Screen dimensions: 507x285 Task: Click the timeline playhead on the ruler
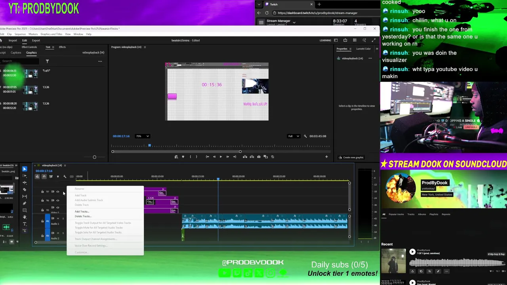click(218, 179)
